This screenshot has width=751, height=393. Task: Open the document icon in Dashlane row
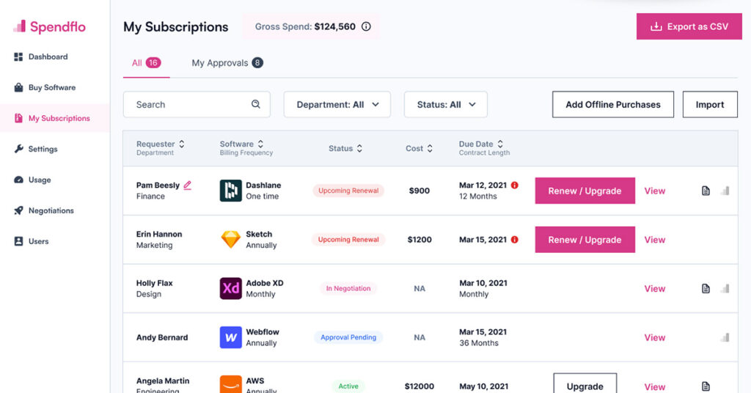tap(706, 191)
